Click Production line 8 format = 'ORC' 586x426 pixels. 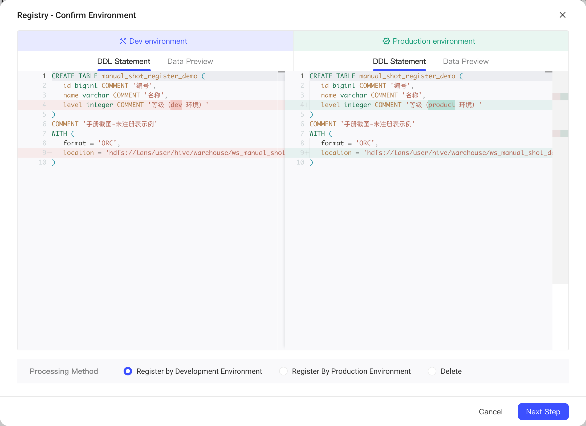[x=349, y=143]
